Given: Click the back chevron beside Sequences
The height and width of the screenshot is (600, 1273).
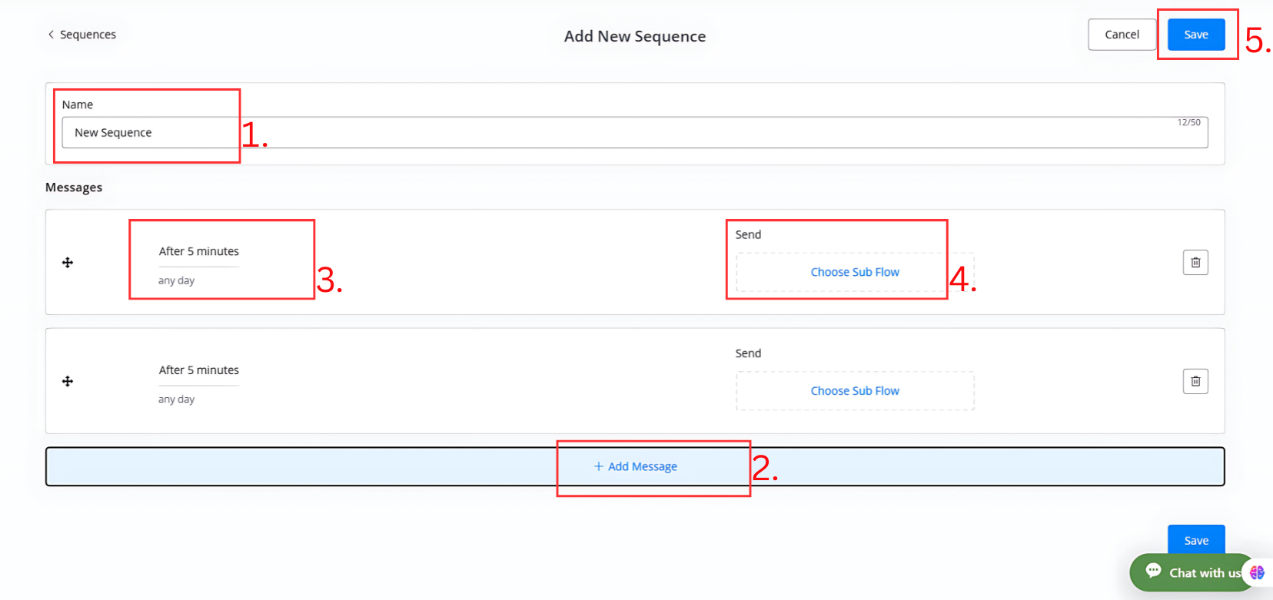Looking at the screenshot, I should [x=51, y=35].
